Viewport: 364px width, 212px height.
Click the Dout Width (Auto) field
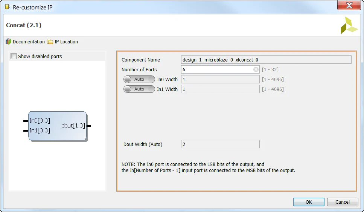coord(220,144)
